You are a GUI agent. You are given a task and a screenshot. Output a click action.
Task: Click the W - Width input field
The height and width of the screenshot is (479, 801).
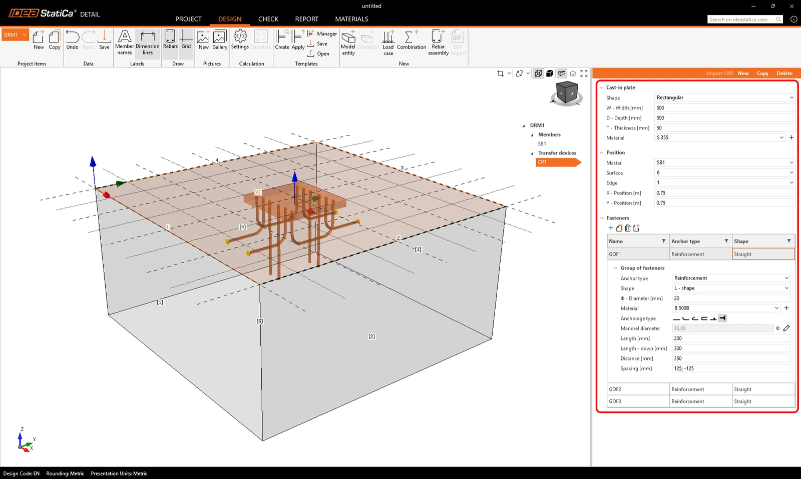tap(724, 108)
